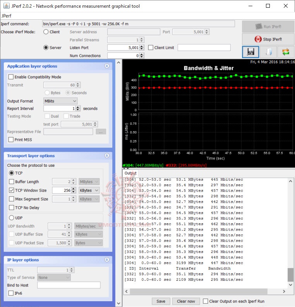Click red #332 legend label

click(186, 165)
